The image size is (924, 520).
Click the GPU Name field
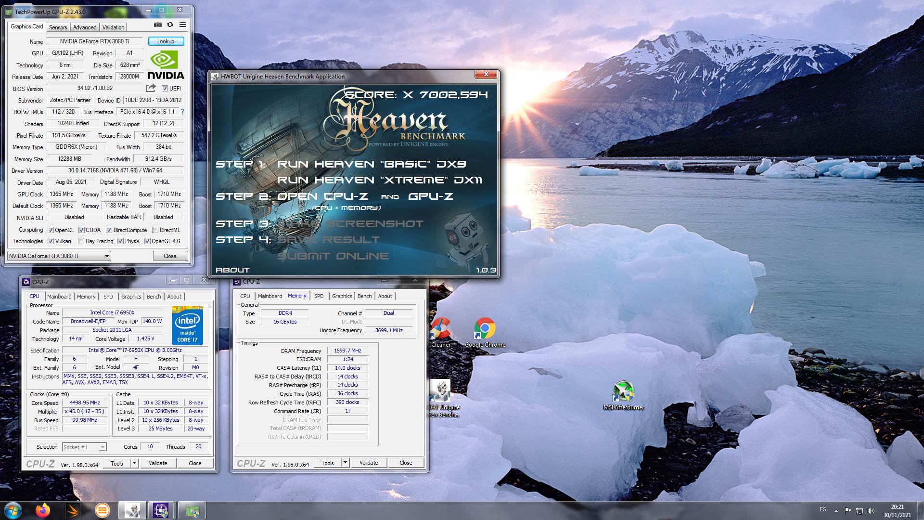[x=94, y=41]
